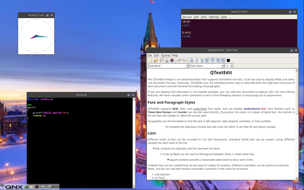Click the Save disk icon

click(x=161, y=61)
